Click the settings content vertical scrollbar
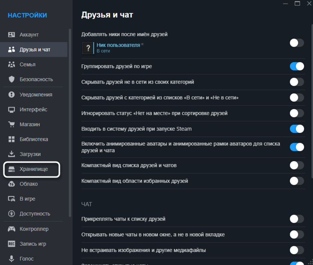Image resolution: width=313 pixels, height=265 pixels. click(x=312, y=101)
